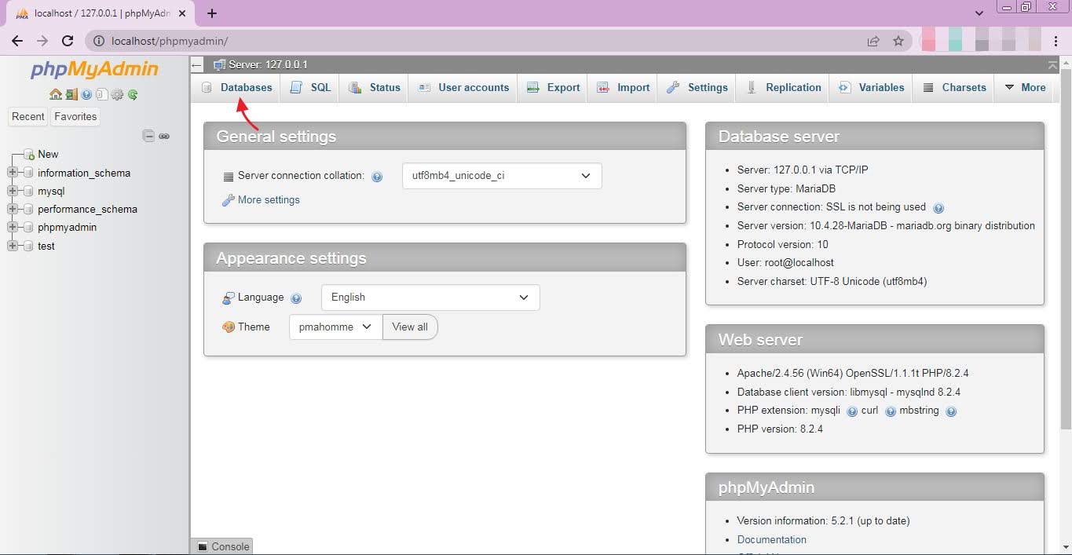The image size is (1072, 555).
Task: Open the More settings link
Action: [x=269, y=200]
